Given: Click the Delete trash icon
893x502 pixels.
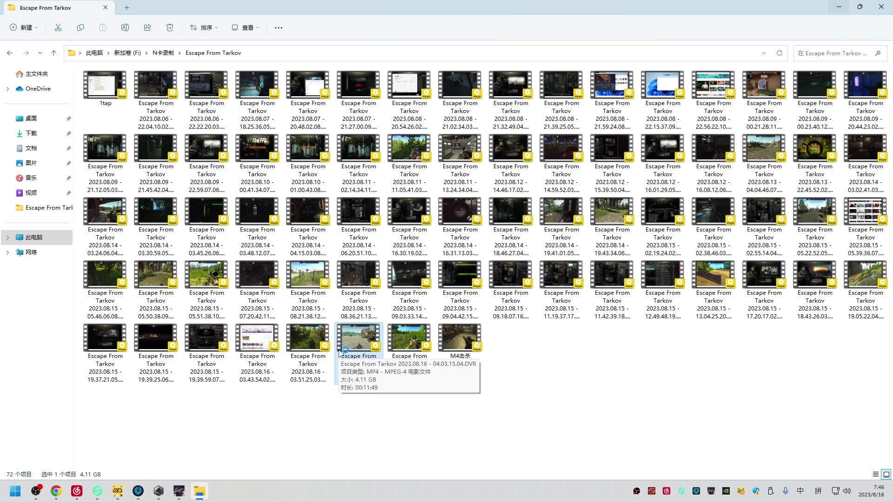Looking at the screenshot, I should click(170, 27).
